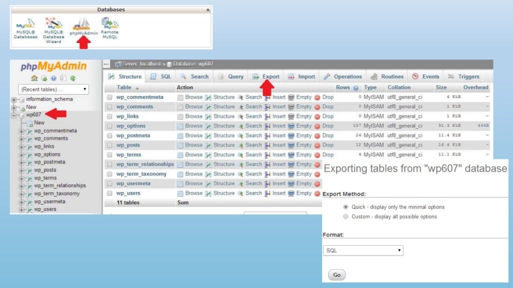Screen dimensions: 513x288
Task: Check the wp_users row checkbox
Action: tap(110, 193)
